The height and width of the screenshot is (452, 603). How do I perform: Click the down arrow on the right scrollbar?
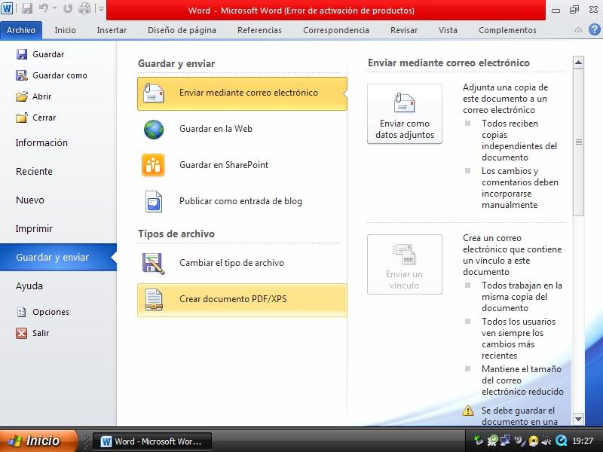(580, 420)
